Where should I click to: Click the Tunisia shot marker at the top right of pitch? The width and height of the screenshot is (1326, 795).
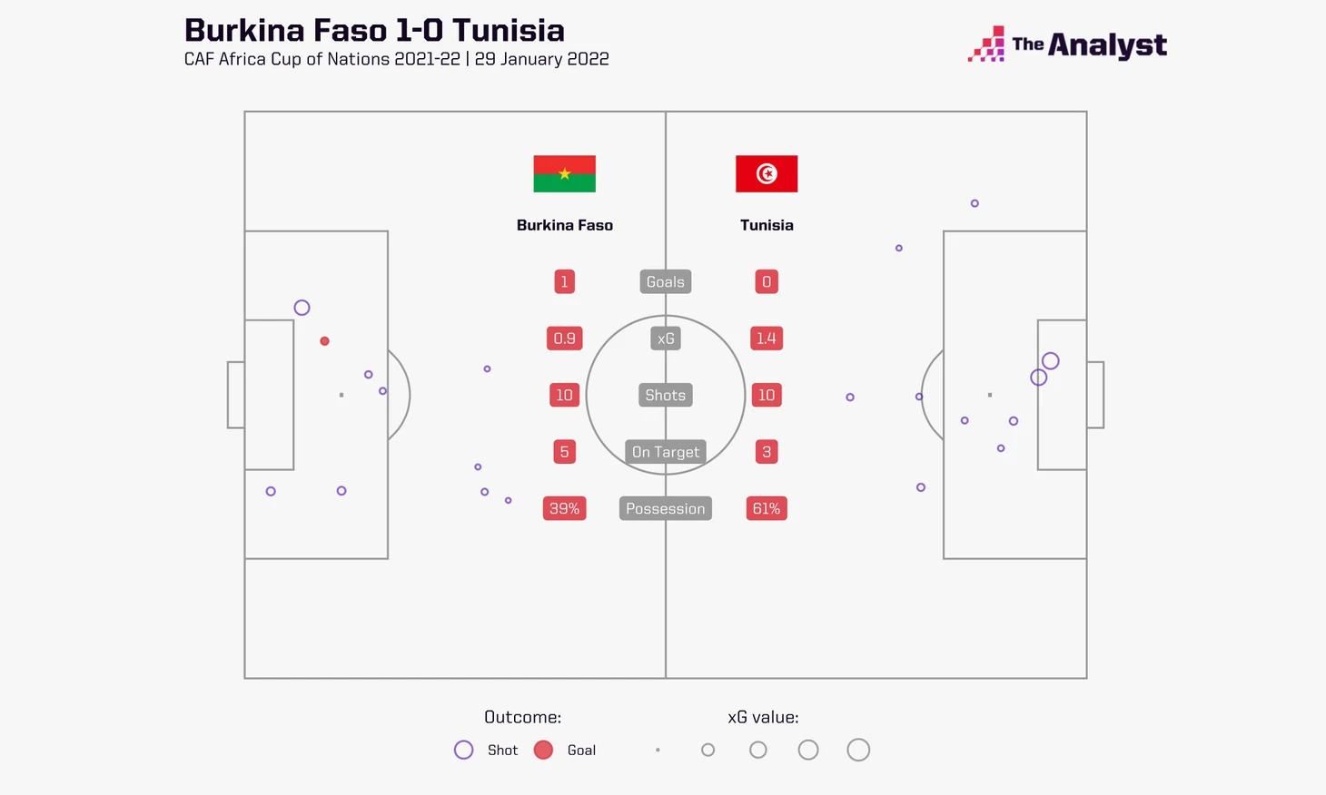975,203
